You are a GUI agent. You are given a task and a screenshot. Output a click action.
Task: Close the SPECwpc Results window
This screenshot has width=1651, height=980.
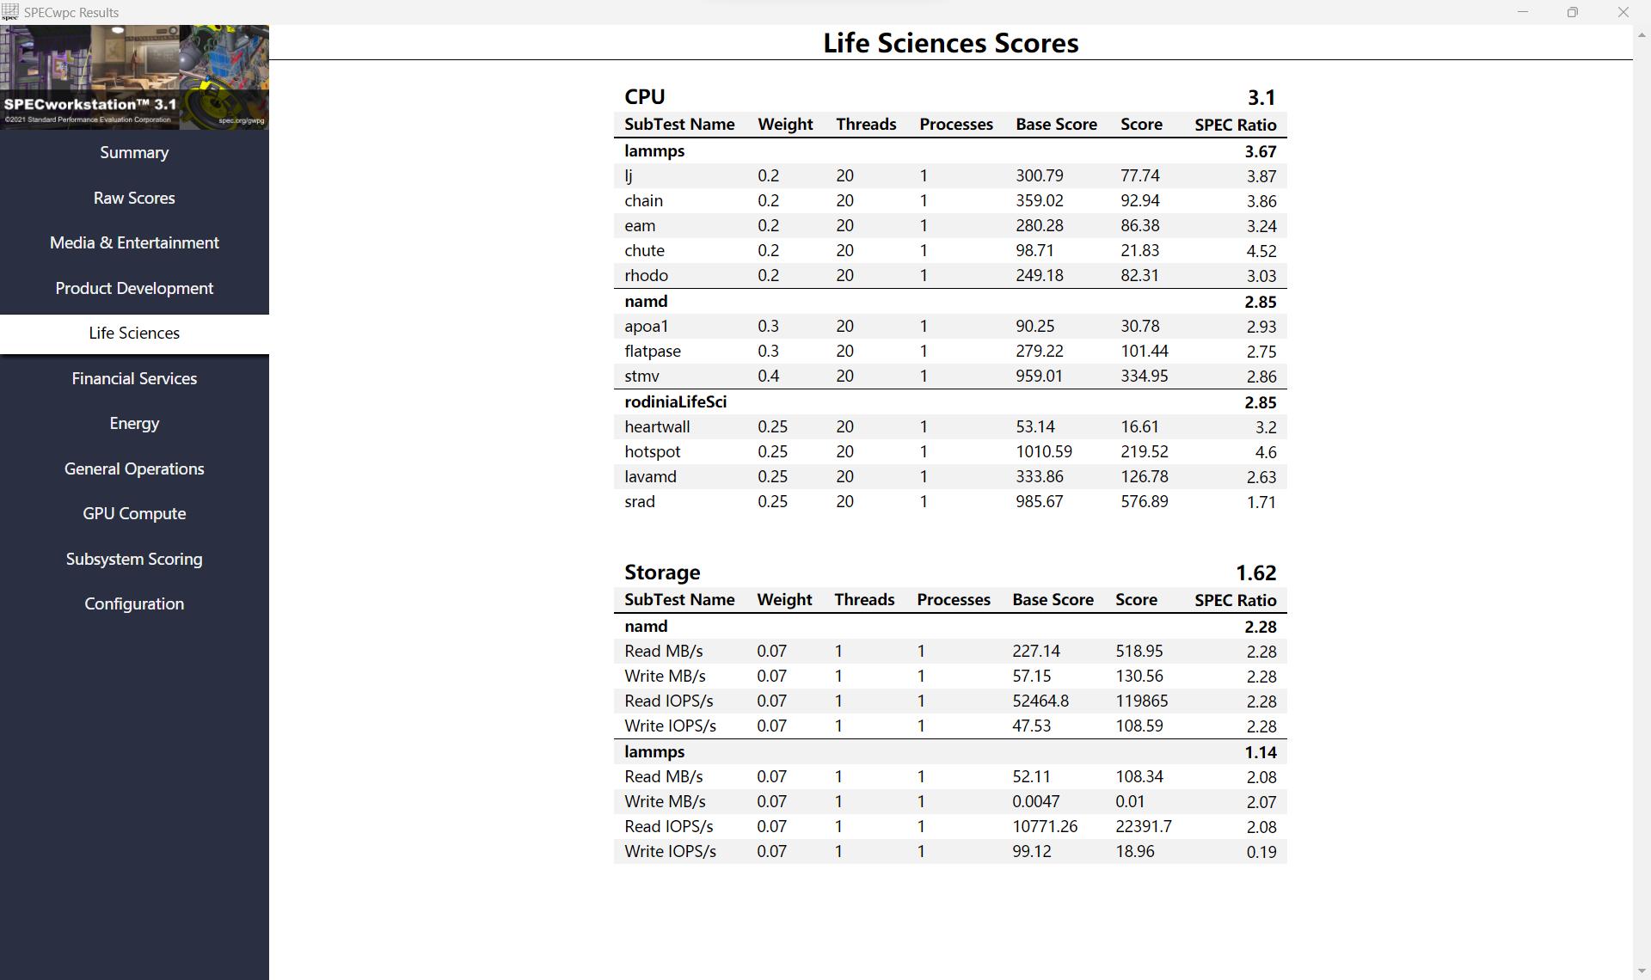pos(1623,12)
